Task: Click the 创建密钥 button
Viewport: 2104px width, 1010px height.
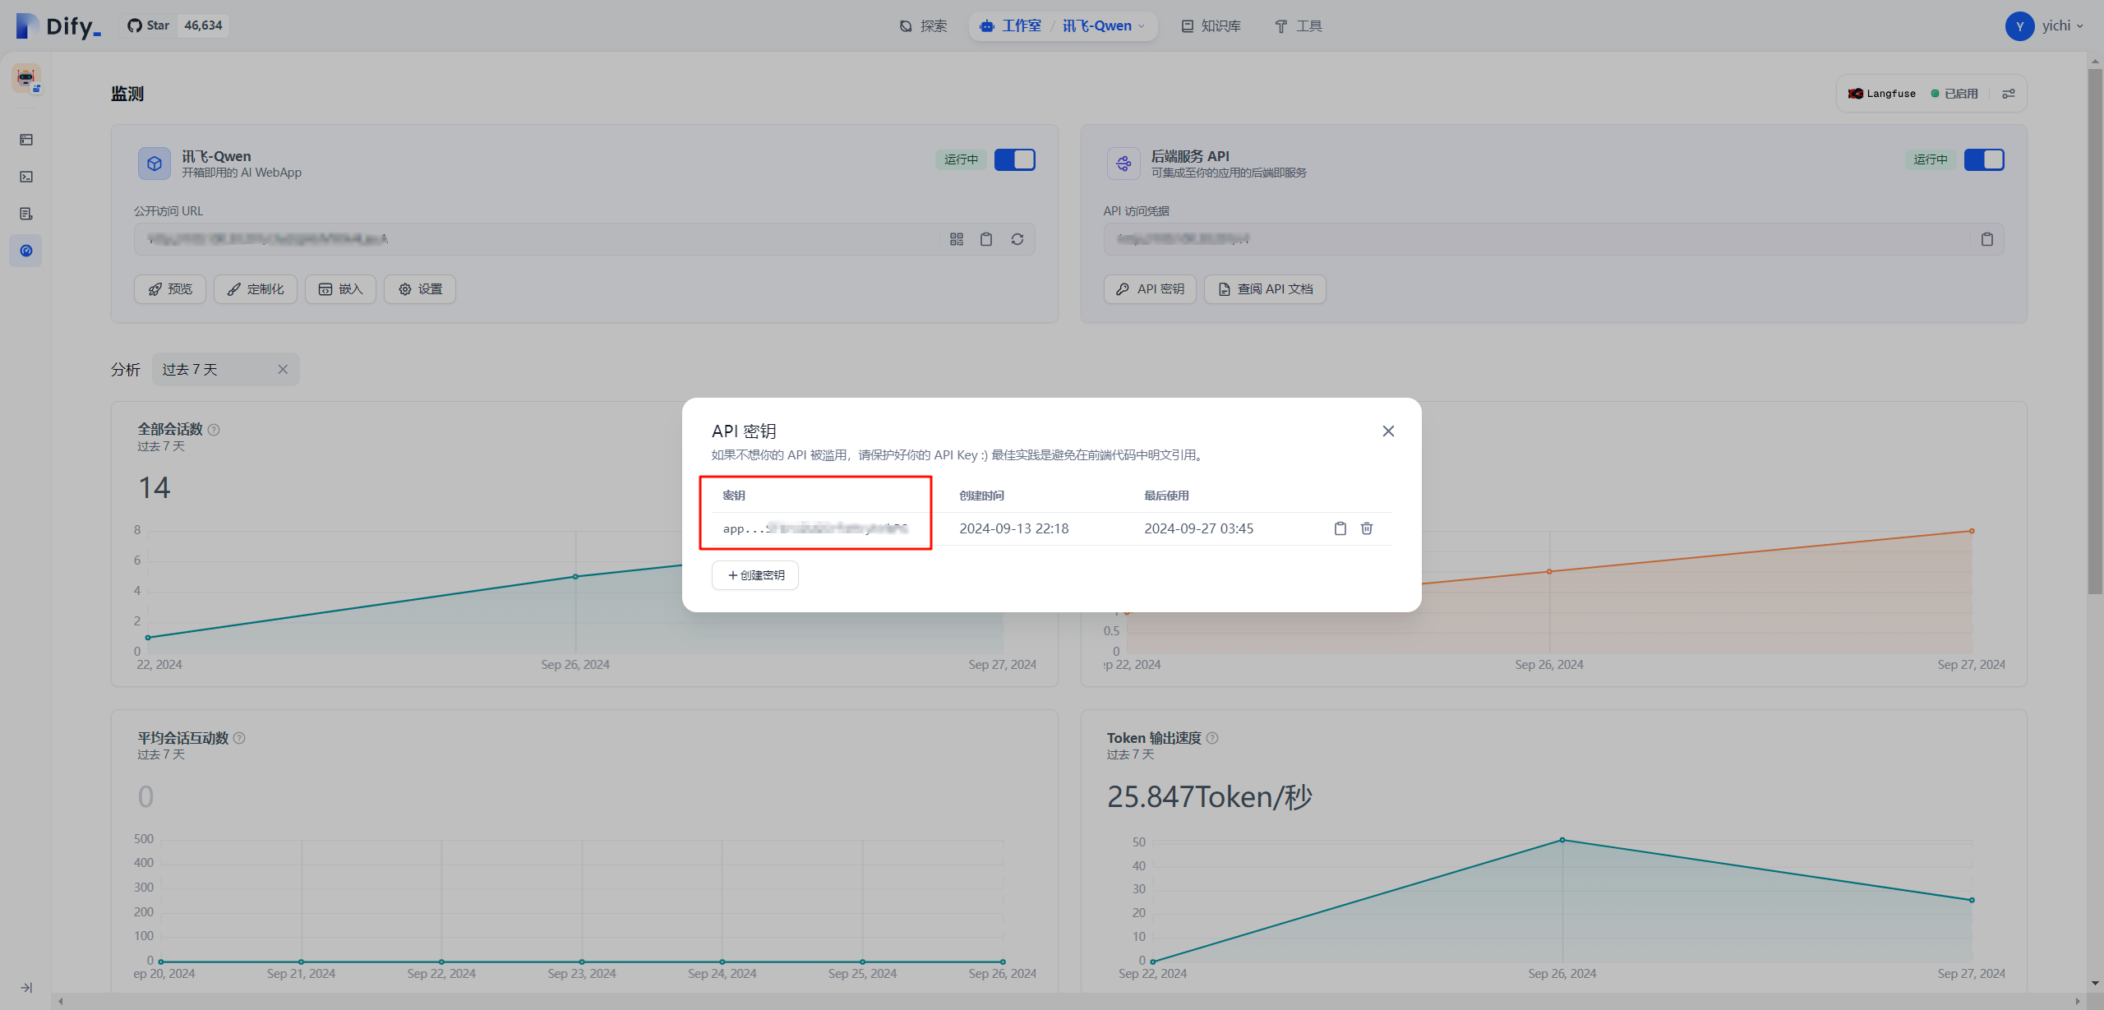Action: point(755,575)
